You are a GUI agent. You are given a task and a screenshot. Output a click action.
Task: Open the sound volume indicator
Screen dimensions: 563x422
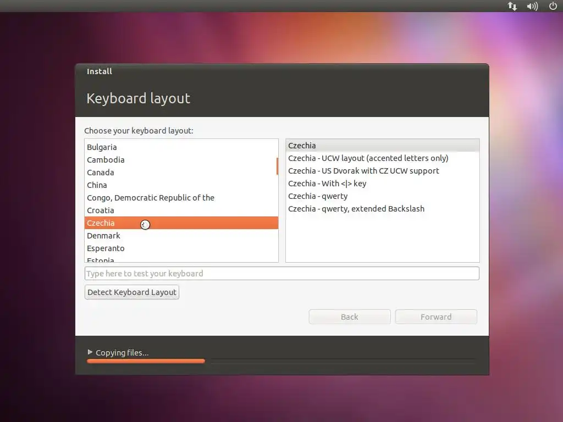(532, 6)
